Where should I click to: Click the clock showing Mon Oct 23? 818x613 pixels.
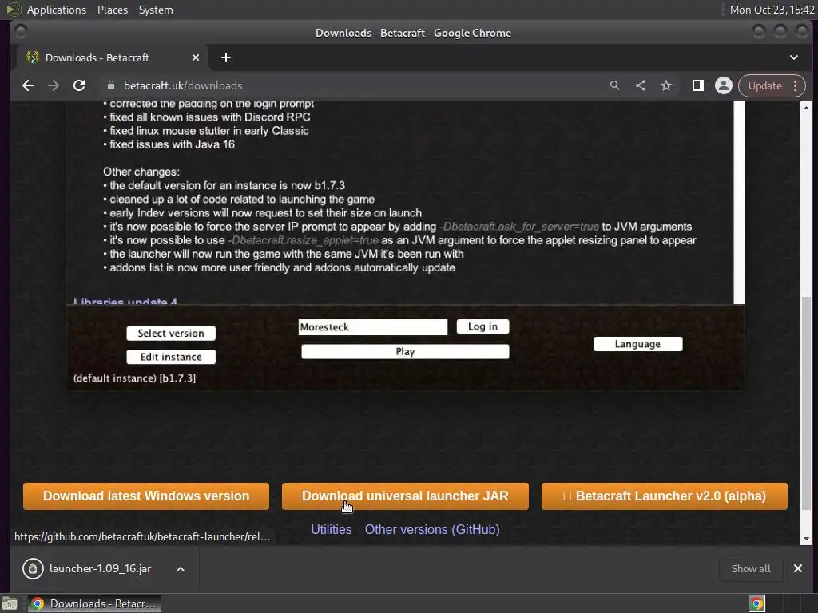[772, 10]
